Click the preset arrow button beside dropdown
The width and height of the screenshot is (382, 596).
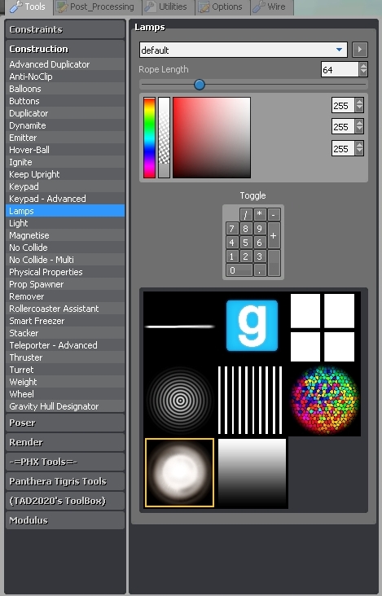(x=359, y=50)
